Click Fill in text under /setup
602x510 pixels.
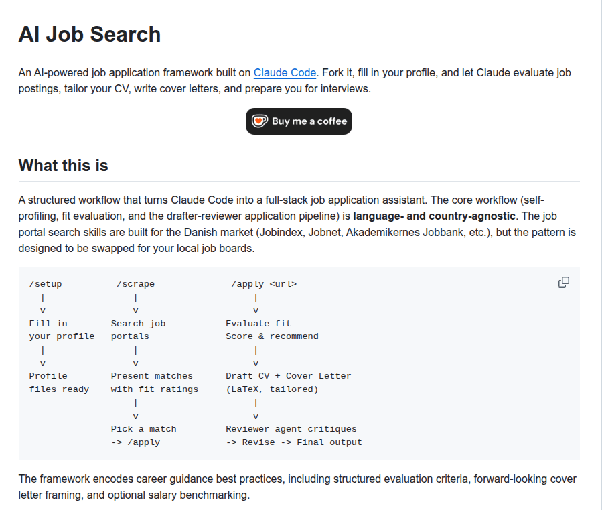(48, 324)
